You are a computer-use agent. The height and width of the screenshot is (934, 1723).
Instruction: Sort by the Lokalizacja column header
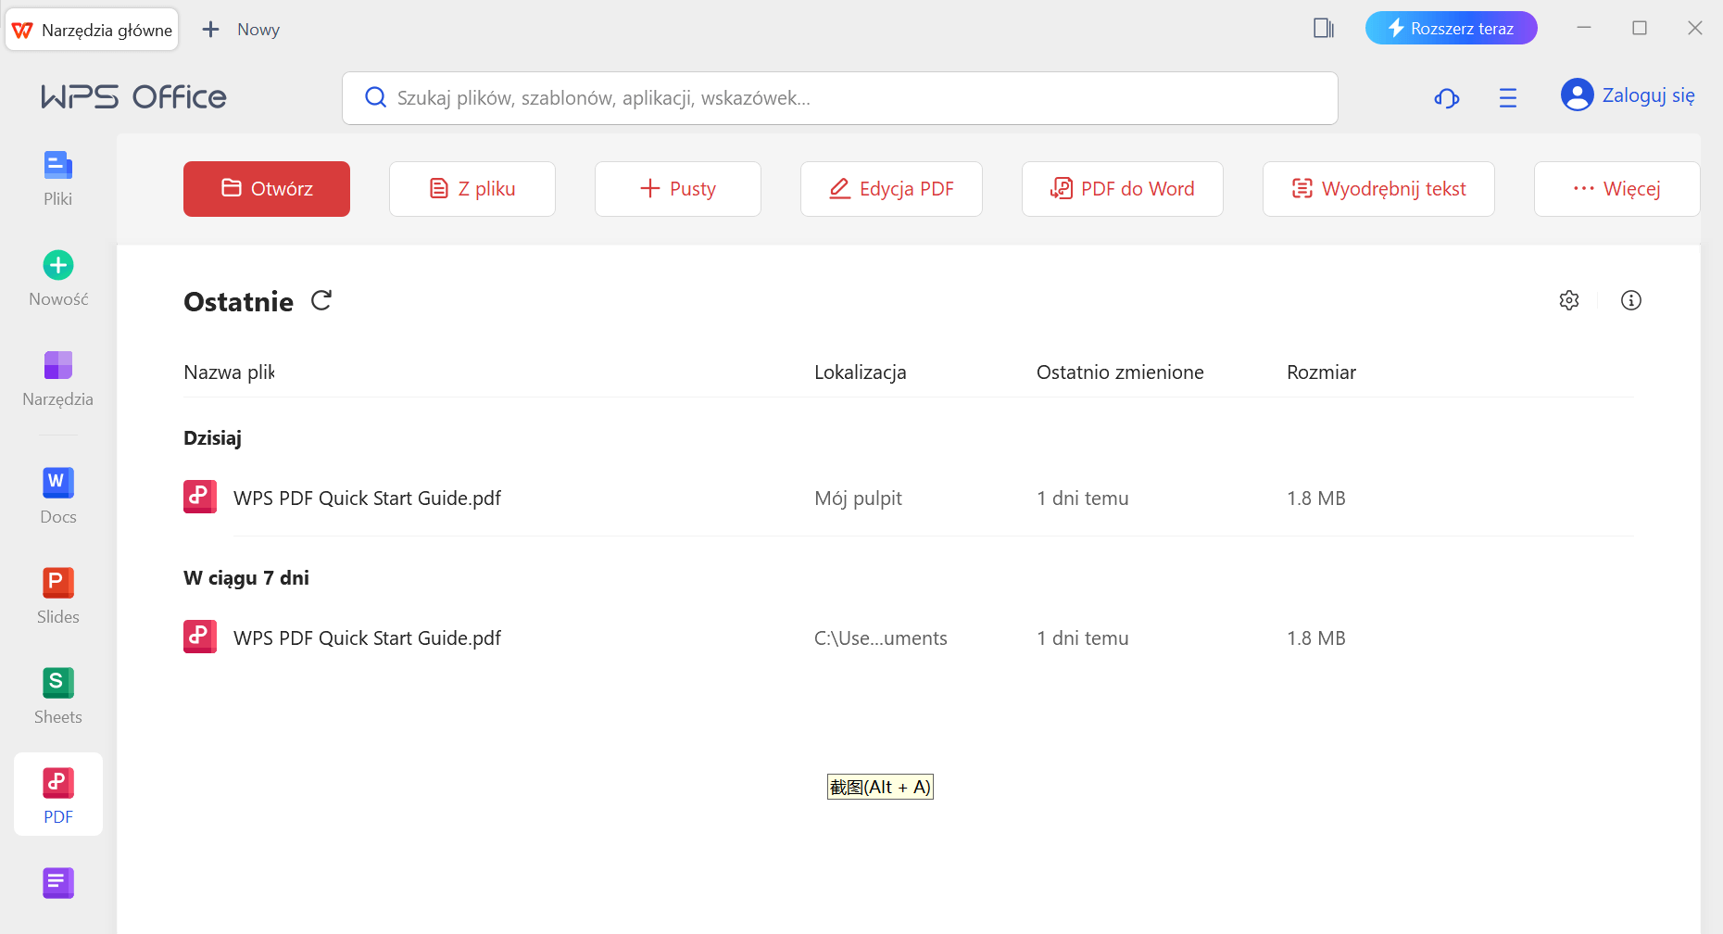click(x=861, y=372)
